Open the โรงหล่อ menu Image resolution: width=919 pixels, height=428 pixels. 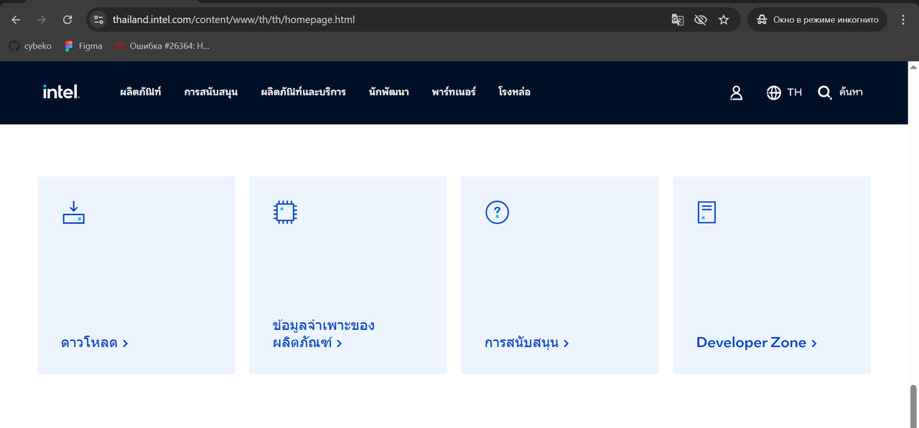click(515, 92)
